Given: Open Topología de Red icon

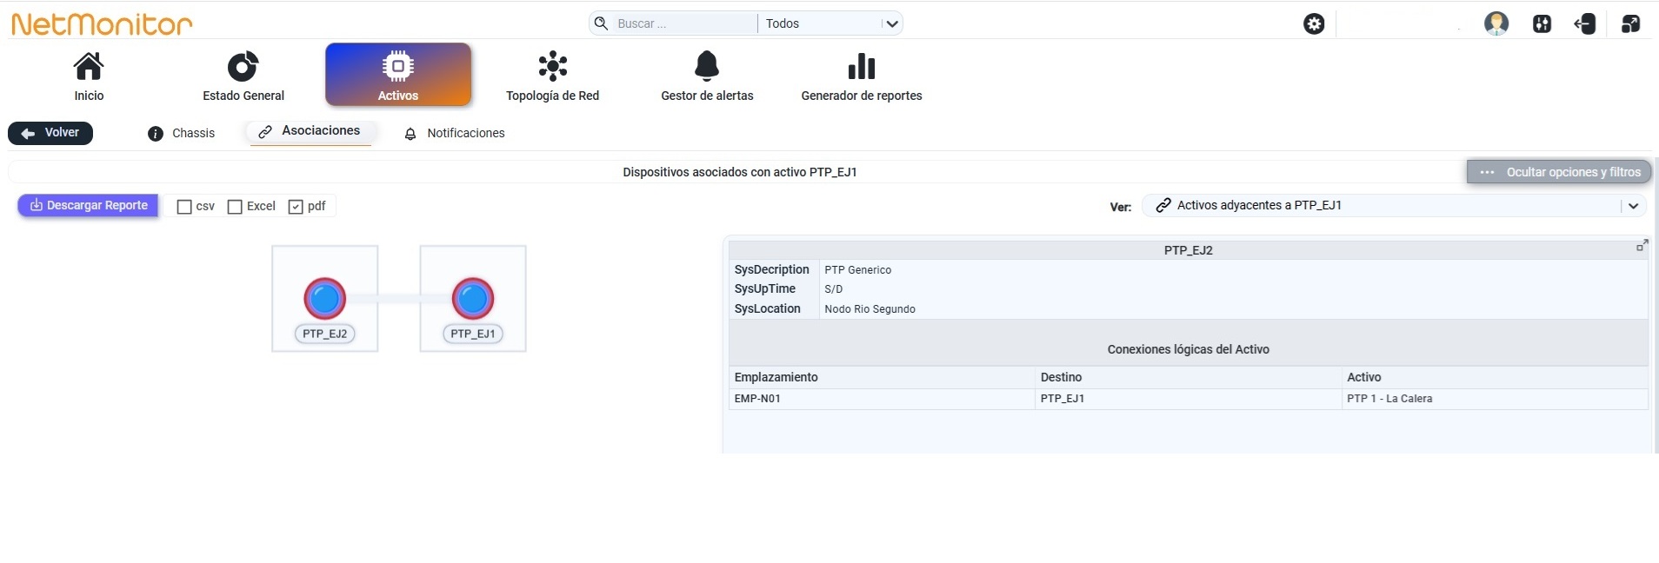Looking at the screenshot, I should (553, 66).
